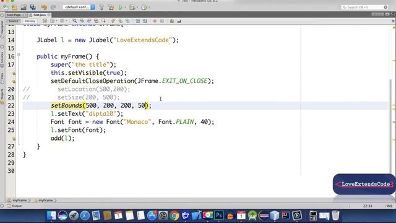Open the Navigator side panel tab
The width and height of the screenshot is (396, 223).
[x=2, y=29]
